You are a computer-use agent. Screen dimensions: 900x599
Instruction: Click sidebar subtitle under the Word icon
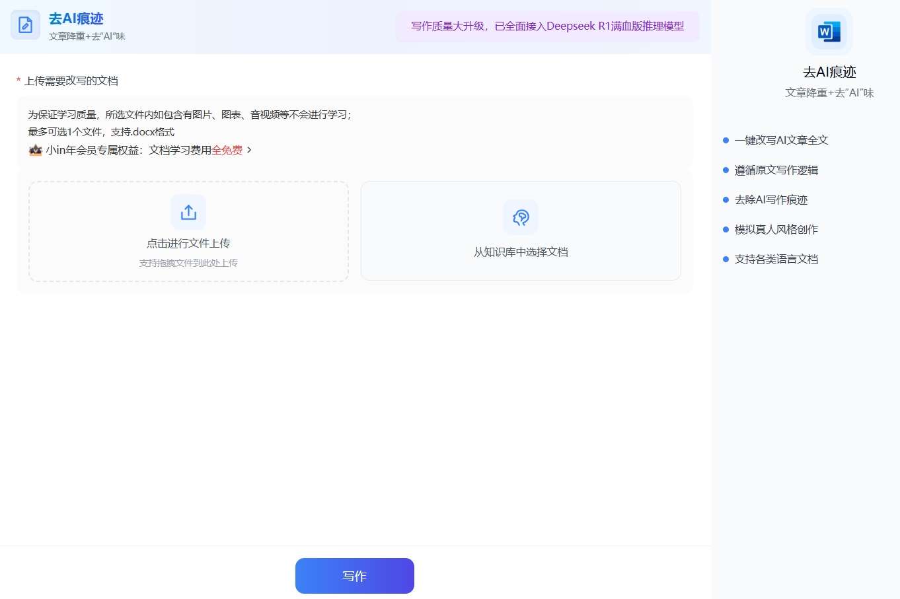(829, 92)
